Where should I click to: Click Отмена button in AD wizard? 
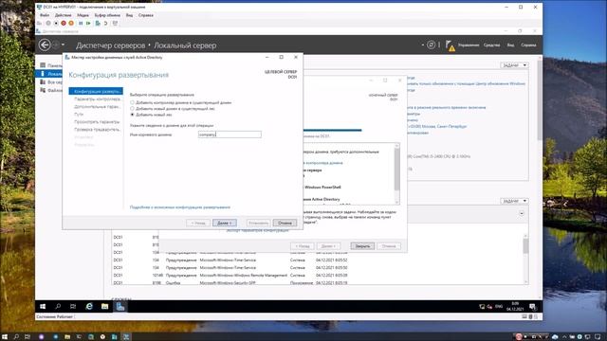[285, 224]
